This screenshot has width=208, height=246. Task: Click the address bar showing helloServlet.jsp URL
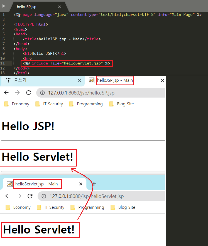(101, 196)
